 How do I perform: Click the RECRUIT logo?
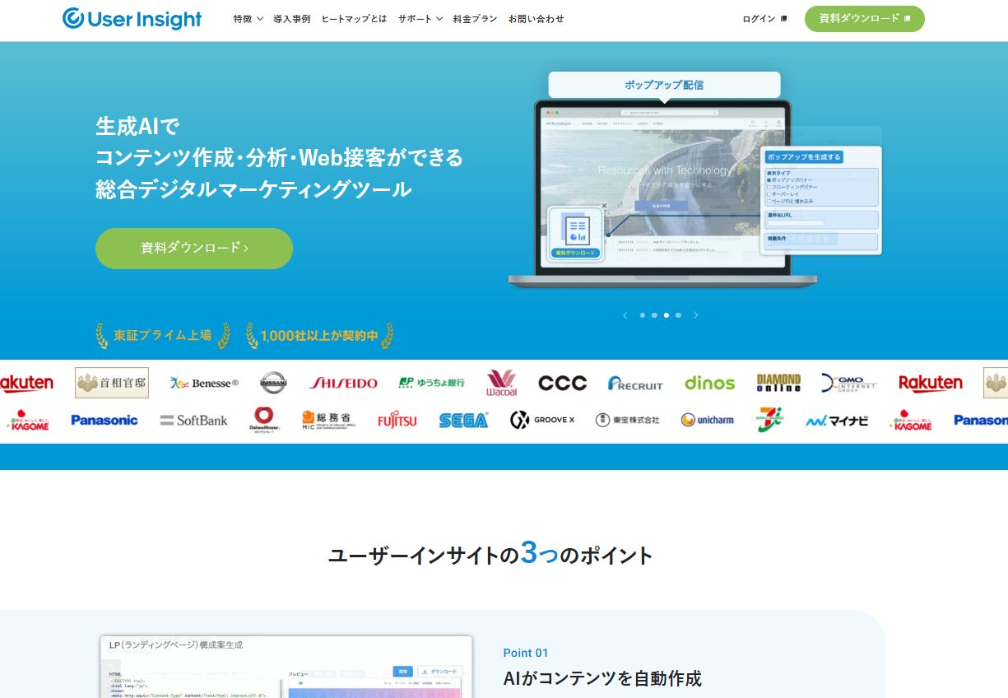click(635, 383)
